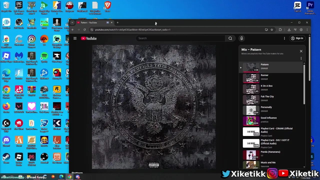Open Chrome profile avatar
Screen dimensions: 320x180
pyautogui.click(x=301, y=30)
